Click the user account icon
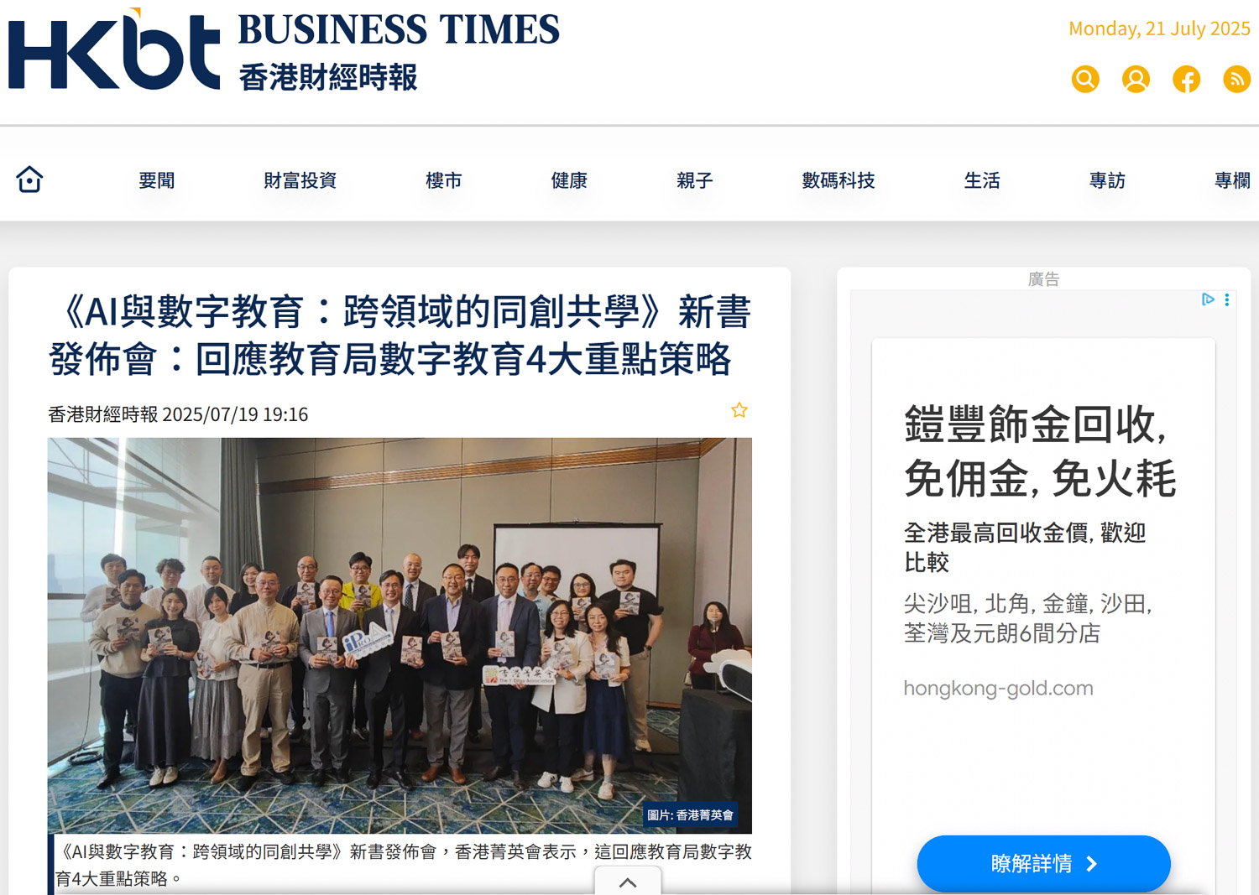Image resolution: width=1259 pixels, height=895 pixels. coord(1136,79)
